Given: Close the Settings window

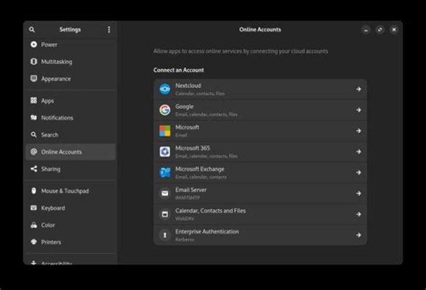Looking at the screenshot, I should click(393, 30).
